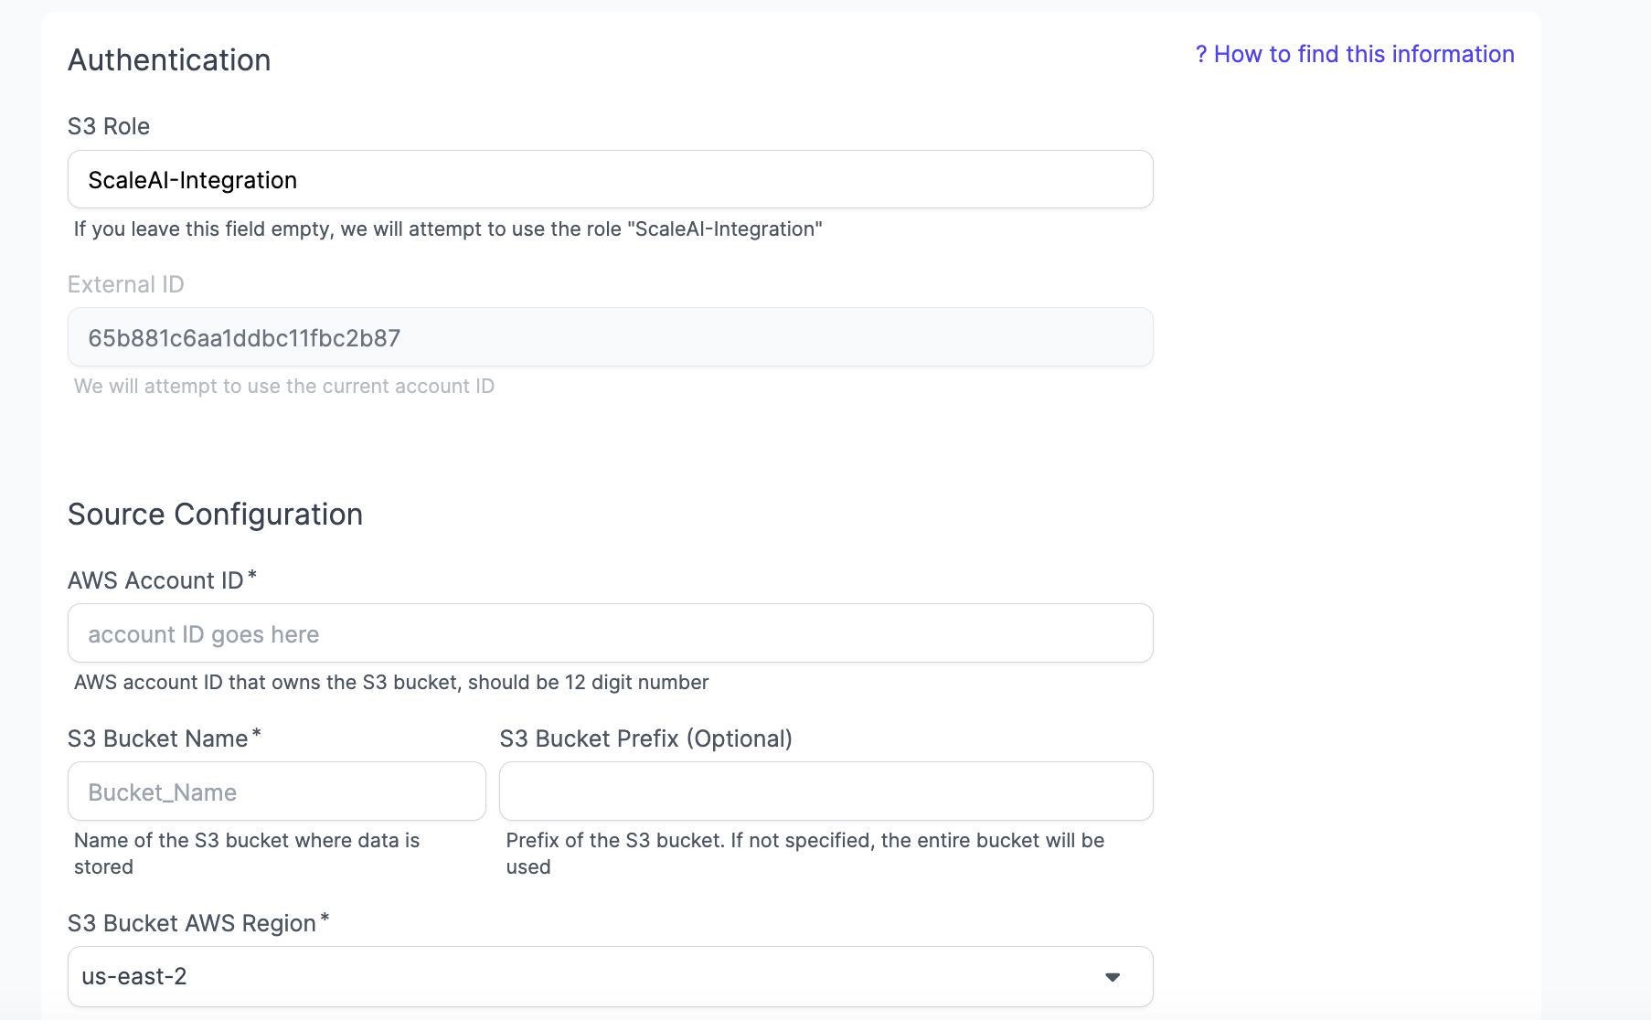Click the question mark beside the help link
This screenshot has height=1020, width=1651.
click(1201, 55)
